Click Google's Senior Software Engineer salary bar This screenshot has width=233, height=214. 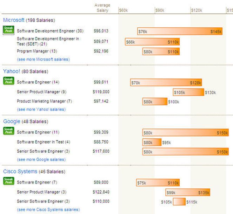[185, 152]
